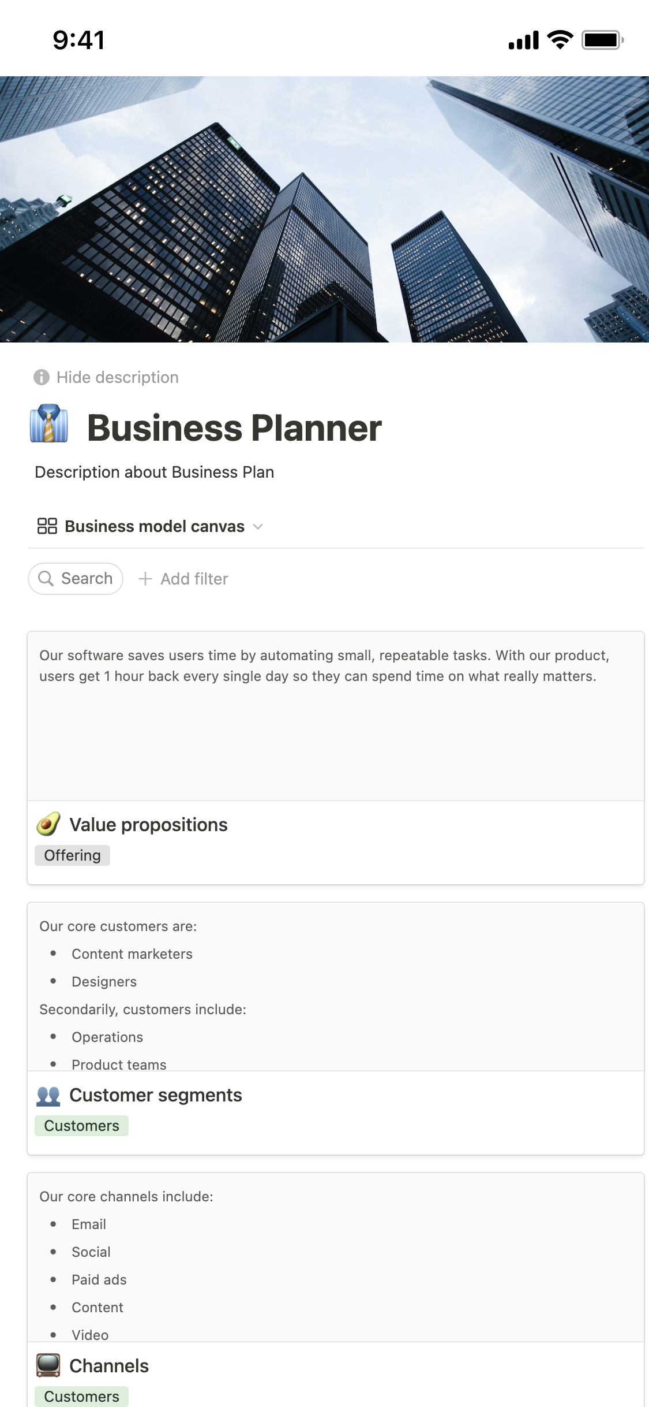The width and height of the screenshot is (649, 1407).
Task: Tap the magnifying glass search icon
Action: [46, 578]
